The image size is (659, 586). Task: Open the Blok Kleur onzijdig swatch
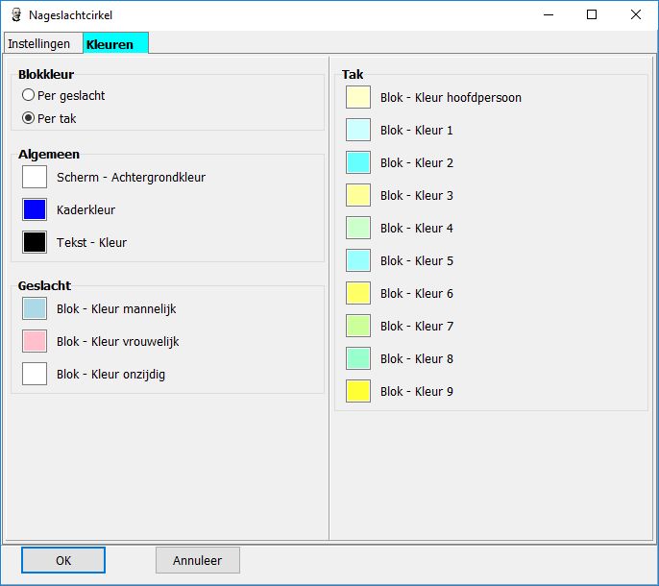[x=35, y=374]
